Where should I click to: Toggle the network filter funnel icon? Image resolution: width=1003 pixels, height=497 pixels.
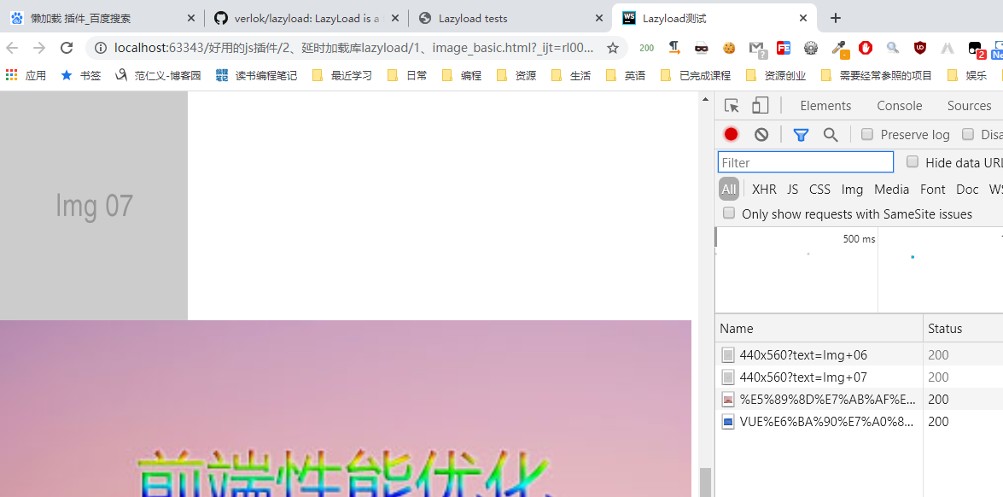pos(801,134)
